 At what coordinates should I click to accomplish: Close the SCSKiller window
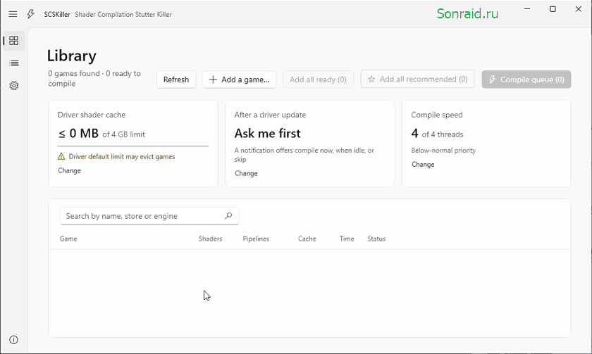(579, 9)
